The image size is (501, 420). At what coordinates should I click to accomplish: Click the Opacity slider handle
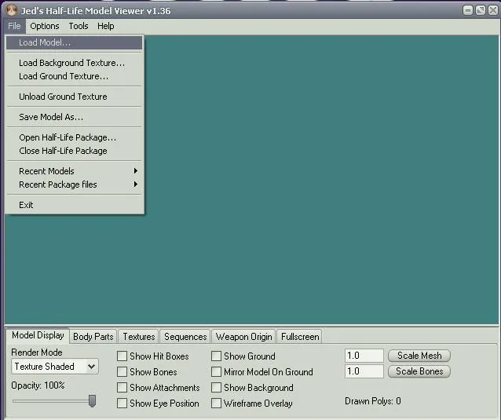point(92,401)
